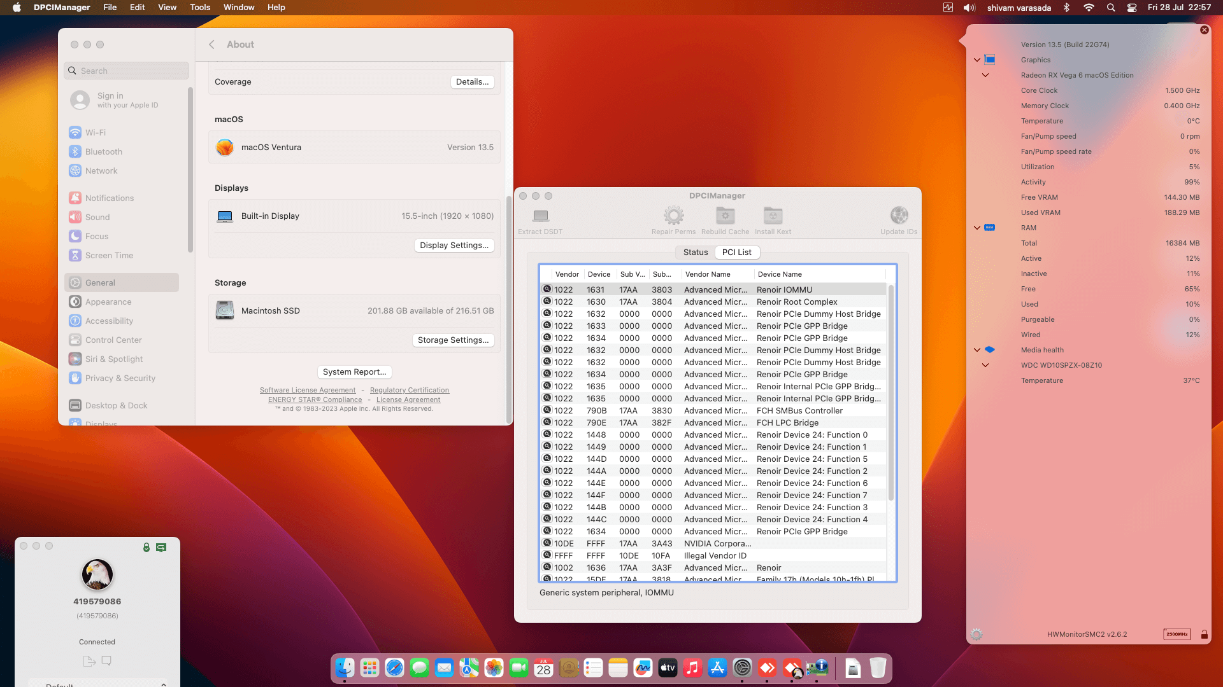The height and width of the screenshot is (687, 1223).
Task: Open the Tools menu
Action: (x=199, y=7)
